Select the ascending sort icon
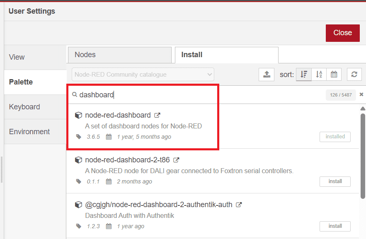 pyautogui.click(x=320, y=74)
